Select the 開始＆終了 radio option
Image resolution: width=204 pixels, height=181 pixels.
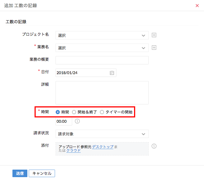pos(74,112)
